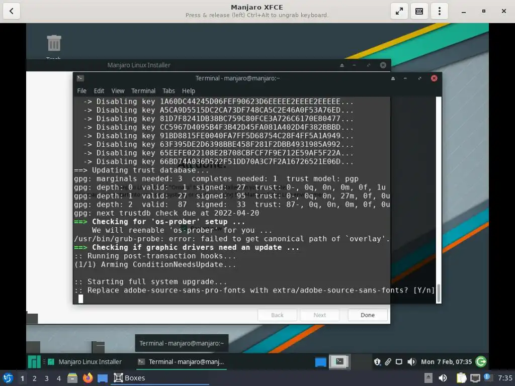Open the file manager in the host taskbar

click(72, 378)
